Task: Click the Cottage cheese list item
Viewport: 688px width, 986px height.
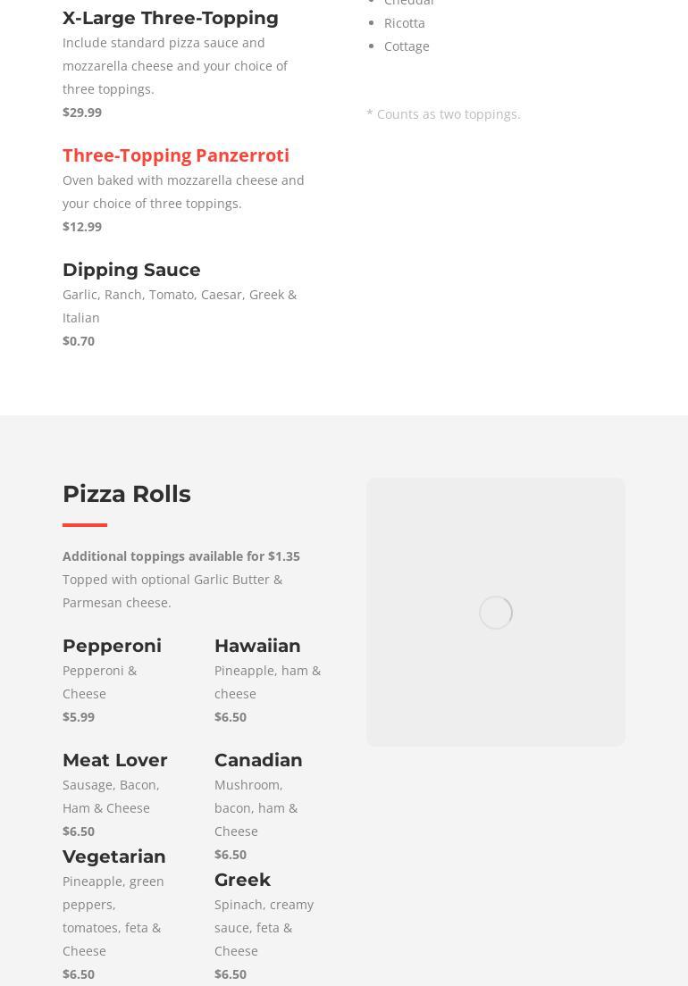Action: (x=407, y=46)
